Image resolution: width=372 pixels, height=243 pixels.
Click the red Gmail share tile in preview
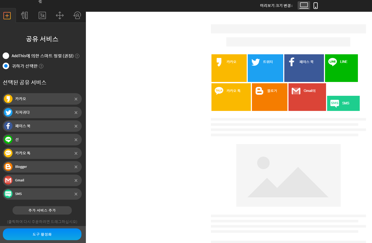coord(307,97)
